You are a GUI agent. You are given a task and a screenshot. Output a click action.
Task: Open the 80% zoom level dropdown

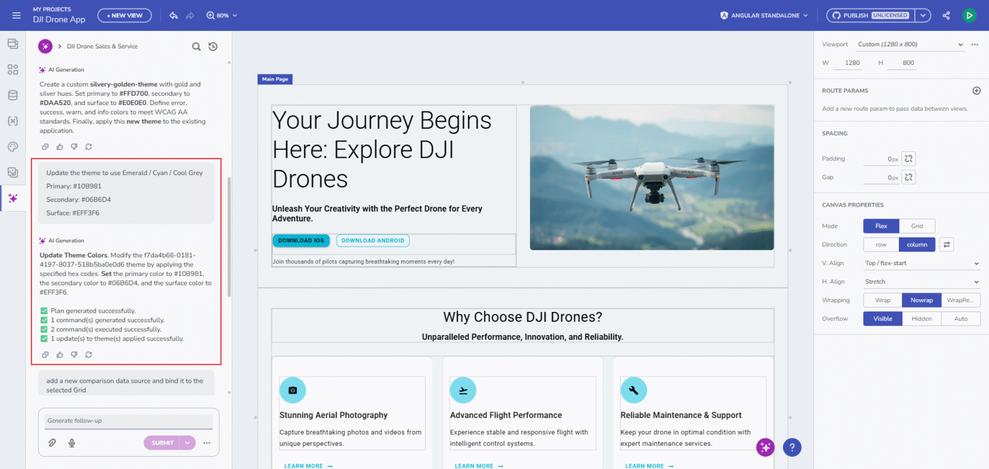tap(222, 15)
